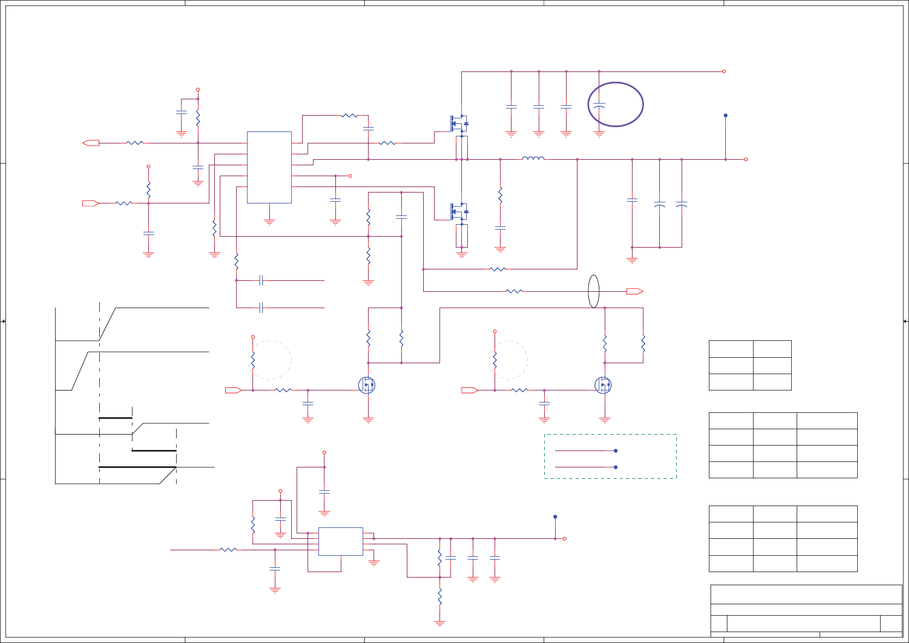Click the red terminal at end of top rail
909x643 pixels.
[x=724, y=71]
